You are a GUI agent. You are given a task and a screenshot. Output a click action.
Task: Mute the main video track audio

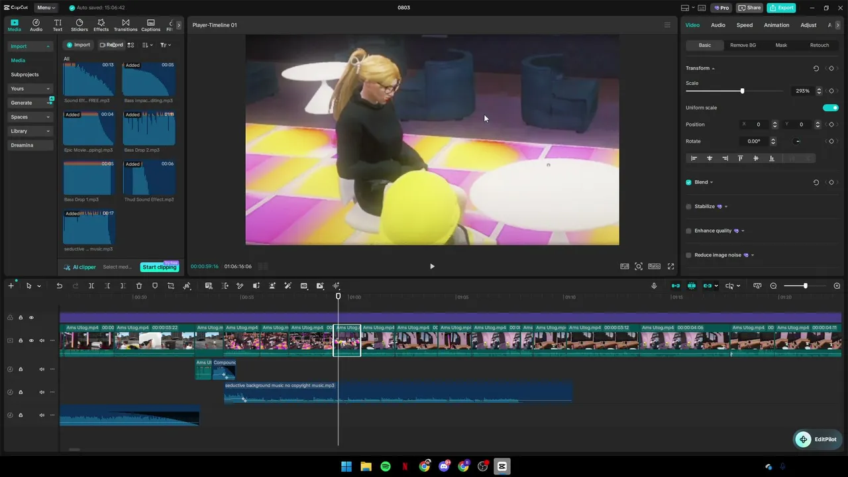[x=41, y=341]
